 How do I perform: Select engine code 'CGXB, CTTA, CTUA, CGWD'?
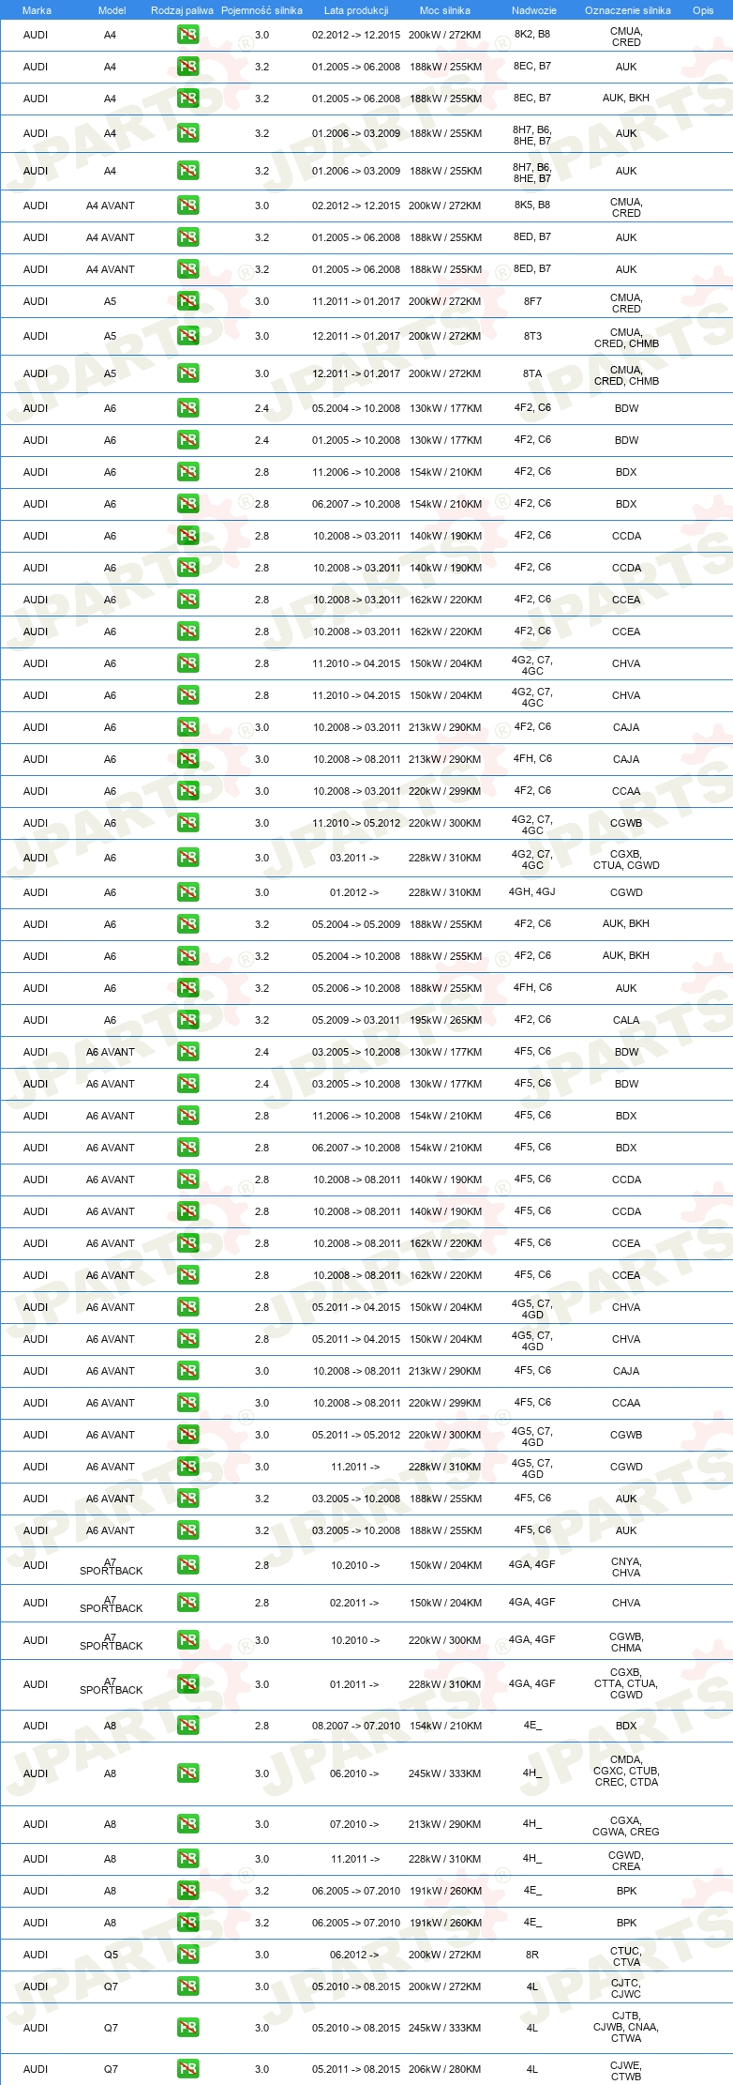point(626,1683)
